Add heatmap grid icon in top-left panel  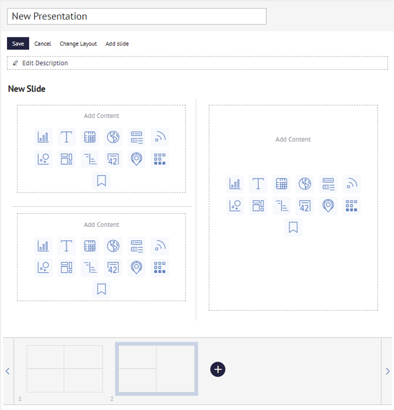pyautogui.click(x=160, y=159)
